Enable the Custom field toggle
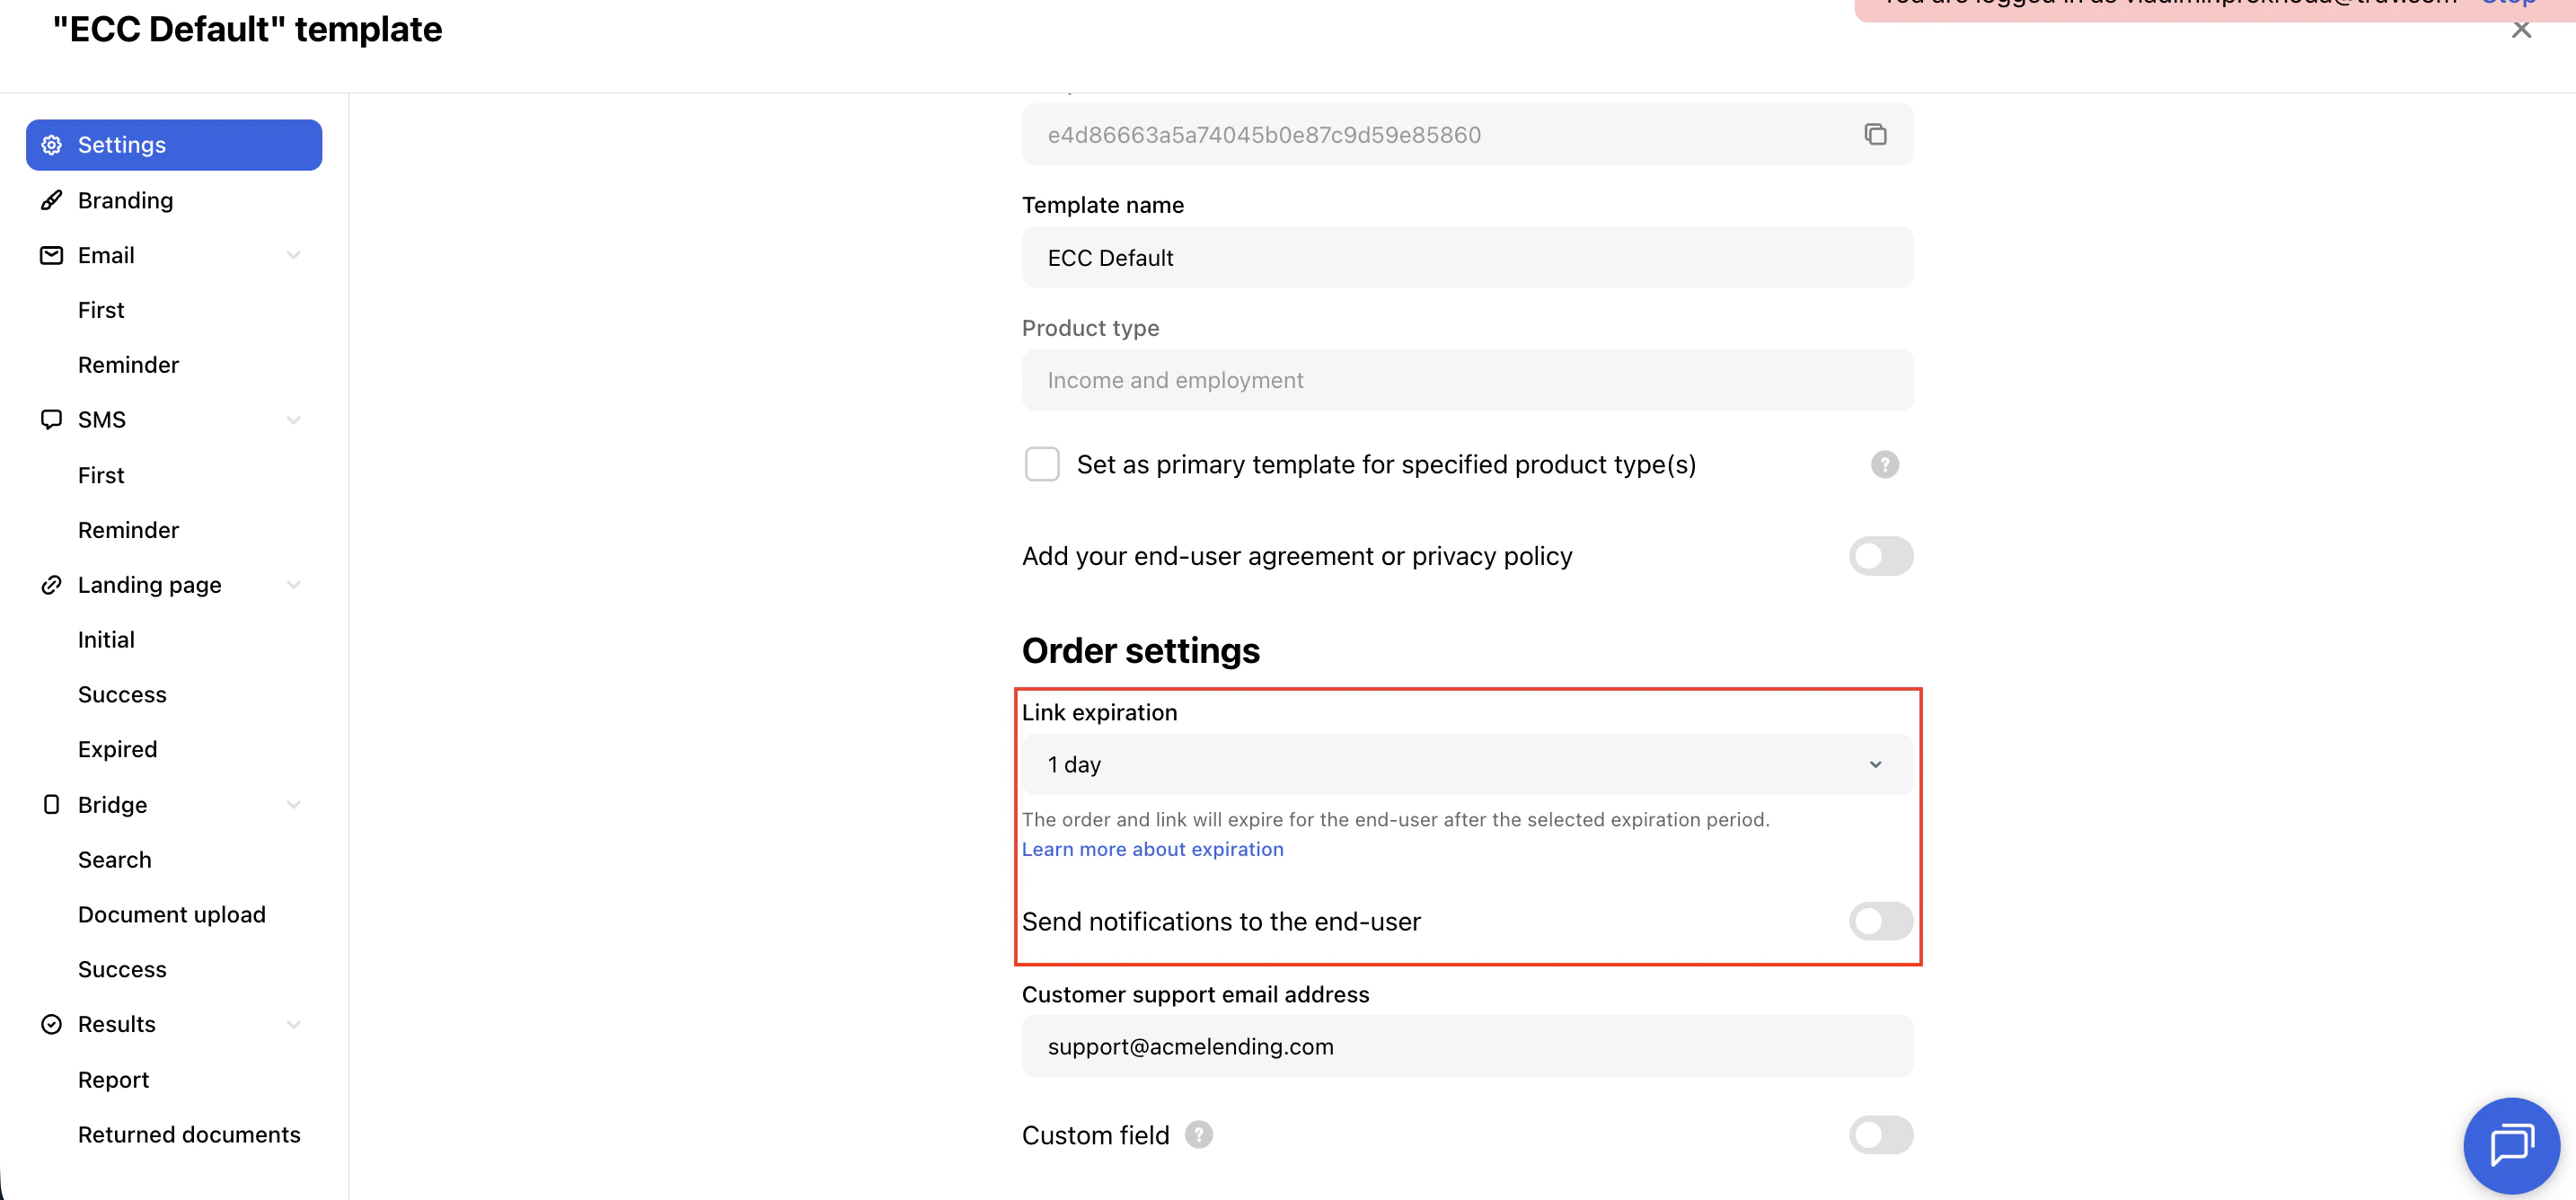This screenshot has width=2576, height=1200. pos(1879,1135)
